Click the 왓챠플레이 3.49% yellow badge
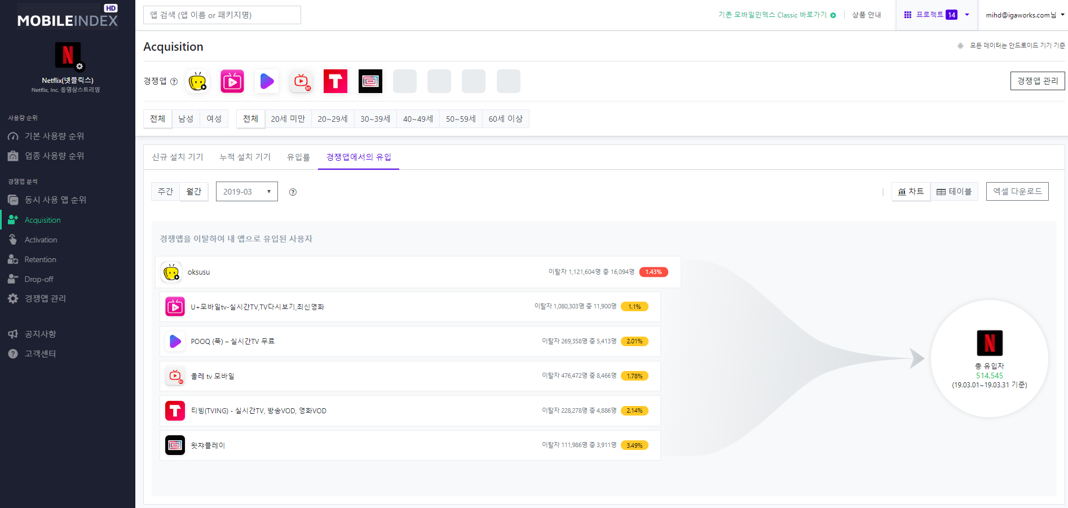 634,445
